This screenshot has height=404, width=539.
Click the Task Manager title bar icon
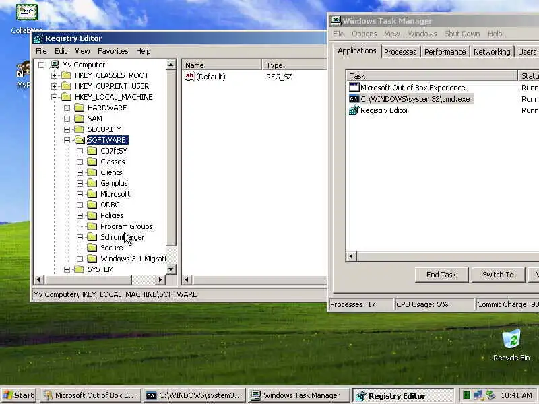(336, 21)
